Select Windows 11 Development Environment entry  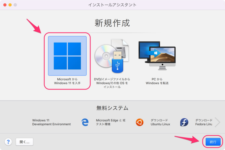[x=51, y=122]
